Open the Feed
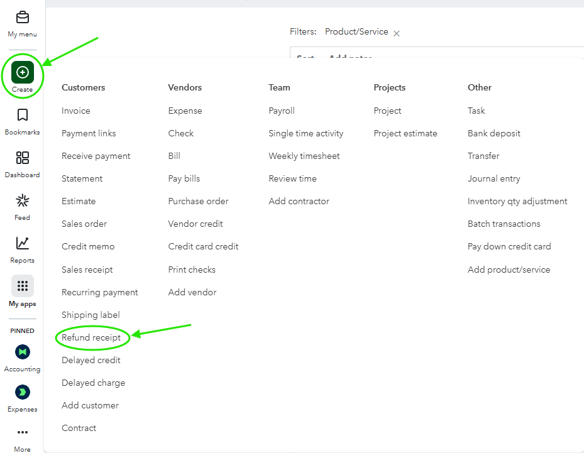 click(22, 206)
